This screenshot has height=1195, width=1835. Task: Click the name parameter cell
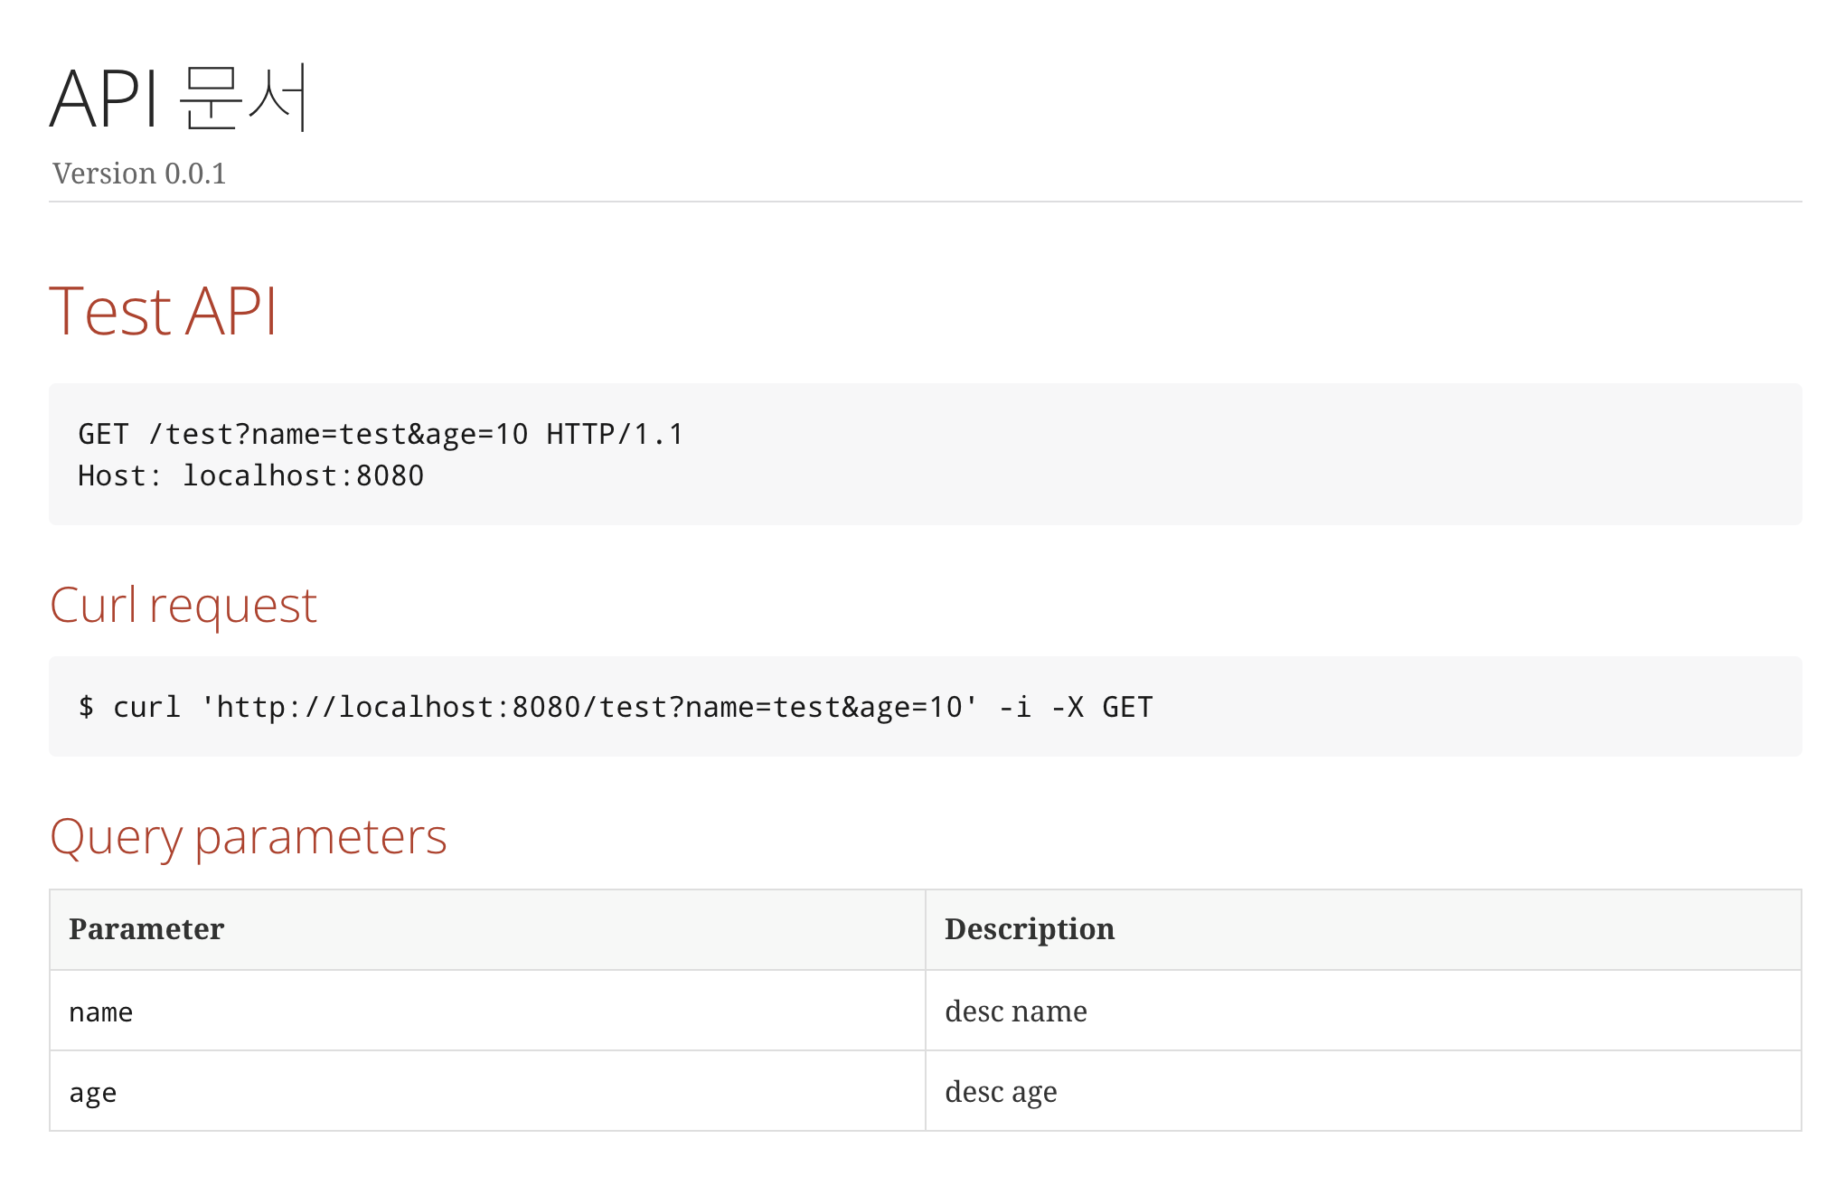(x=101, y=1012)
